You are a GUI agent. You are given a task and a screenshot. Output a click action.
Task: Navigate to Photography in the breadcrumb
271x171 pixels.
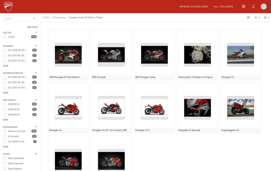click(59, 17)
